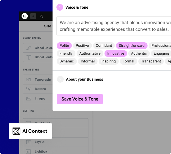Open the Lightbox settings item
The height and width of the screenshot is (154, 171).
(41, 151)
